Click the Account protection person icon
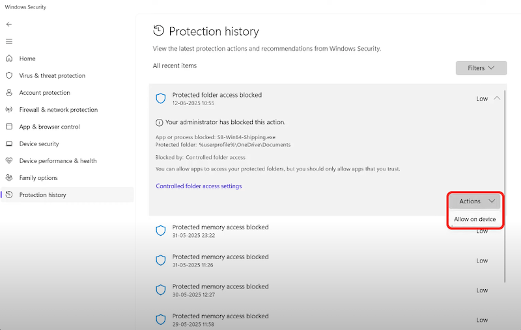 (9, 93)
